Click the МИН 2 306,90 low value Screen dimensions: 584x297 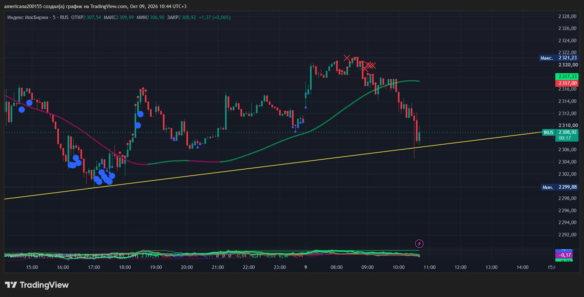[x=150, y=17]
